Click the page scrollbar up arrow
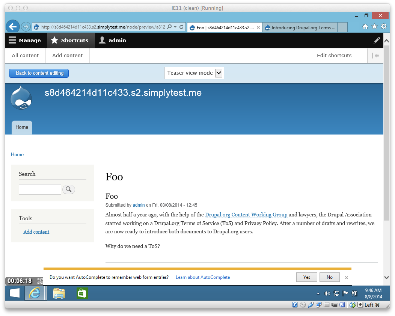Viewport: 395px width, 316px height. (387, 40)
